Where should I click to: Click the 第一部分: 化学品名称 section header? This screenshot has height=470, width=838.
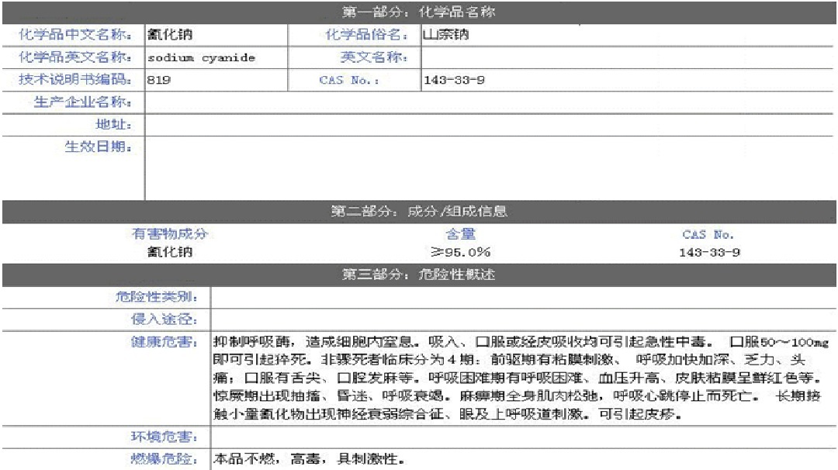click(x=419, y=12)
